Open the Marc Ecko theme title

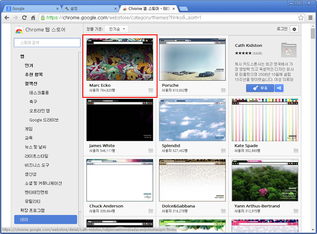pos(100,85)
